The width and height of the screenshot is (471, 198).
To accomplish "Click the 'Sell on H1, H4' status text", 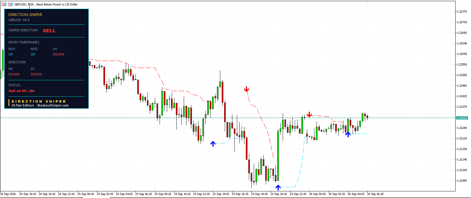I will (x=21, y=91).
